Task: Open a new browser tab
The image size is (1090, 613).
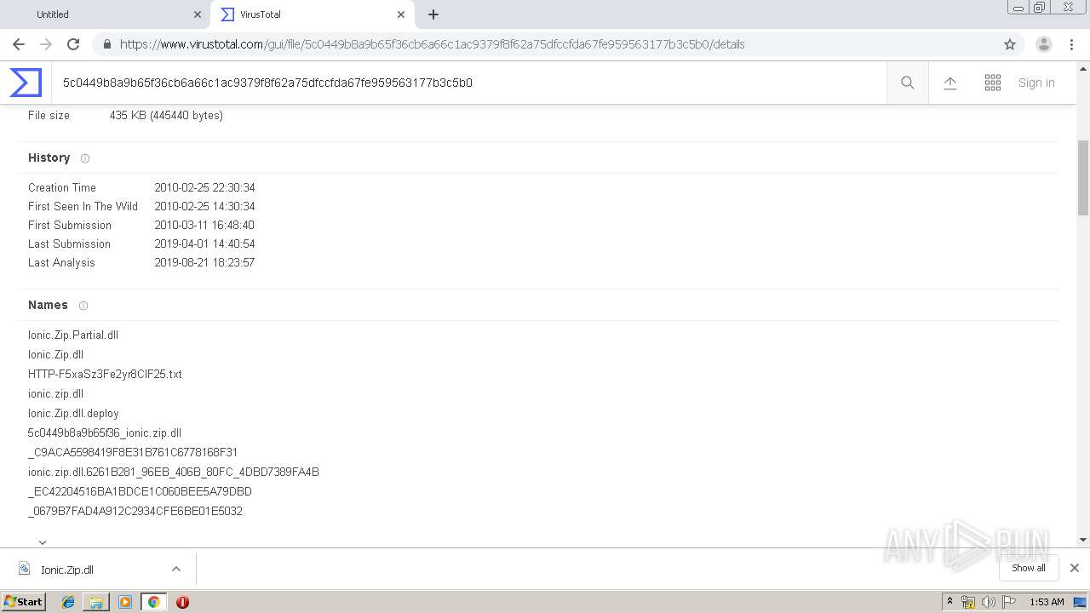Action: 433,14
